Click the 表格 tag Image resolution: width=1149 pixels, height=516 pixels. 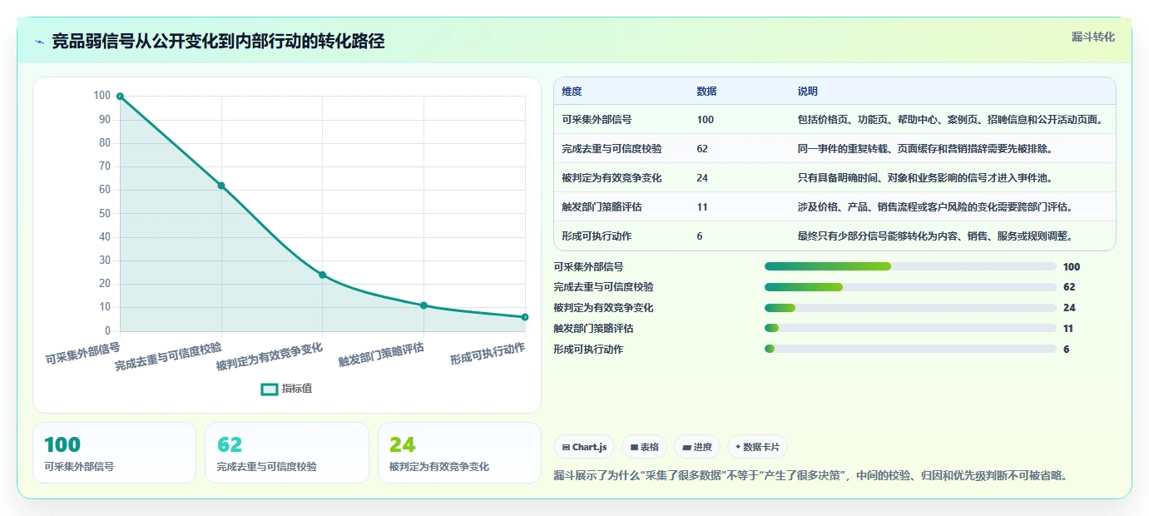(x=644, y=447)
